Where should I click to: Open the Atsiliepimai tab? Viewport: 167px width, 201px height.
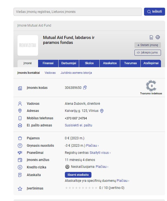(x=151, y=63)
